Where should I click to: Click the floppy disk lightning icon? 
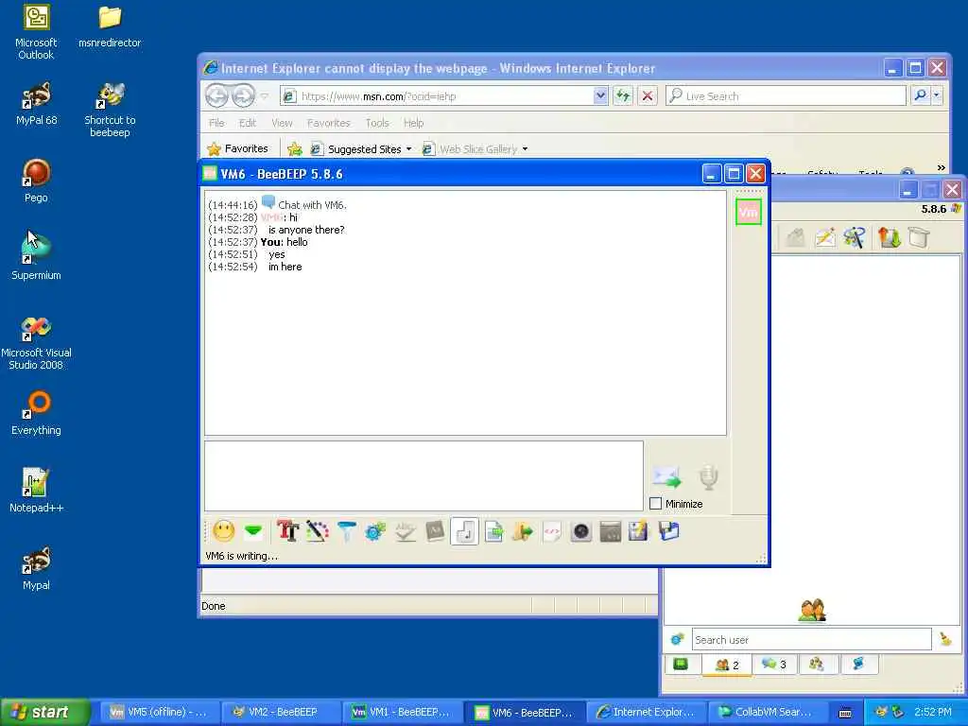click(x=638, y=531)
